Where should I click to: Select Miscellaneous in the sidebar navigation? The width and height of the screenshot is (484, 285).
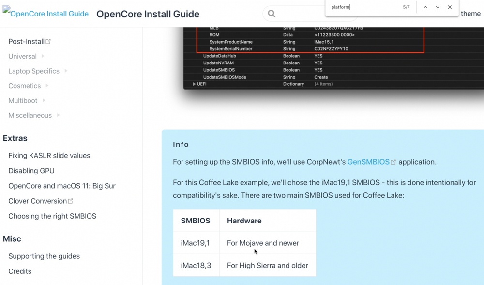tap(30, 115)
